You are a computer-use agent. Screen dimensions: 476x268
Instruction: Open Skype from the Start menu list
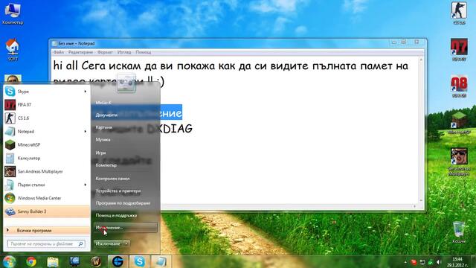[46, 92]
